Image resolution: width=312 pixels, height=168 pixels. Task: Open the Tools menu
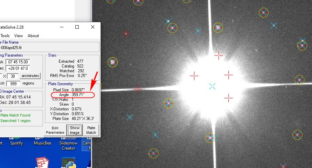coord(5,36)
